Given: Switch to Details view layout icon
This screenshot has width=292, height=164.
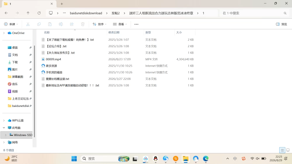Looking at the screenshot, I should click(282, 150).
